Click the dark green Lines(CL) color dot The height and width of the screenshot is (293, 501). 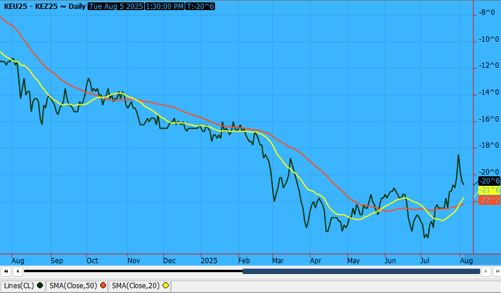tap(40, 286)
